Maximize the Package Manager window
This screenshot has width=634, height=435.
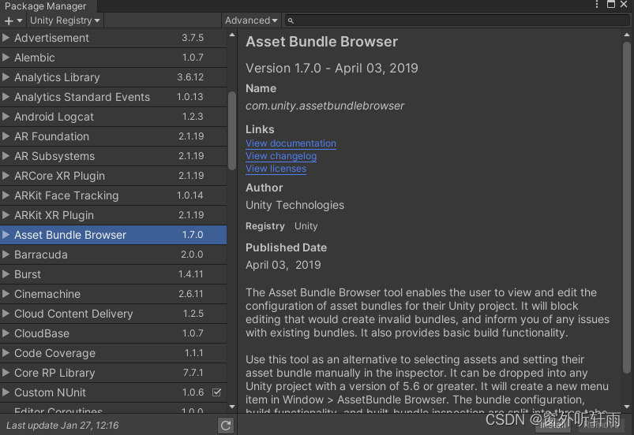(611, 5)
